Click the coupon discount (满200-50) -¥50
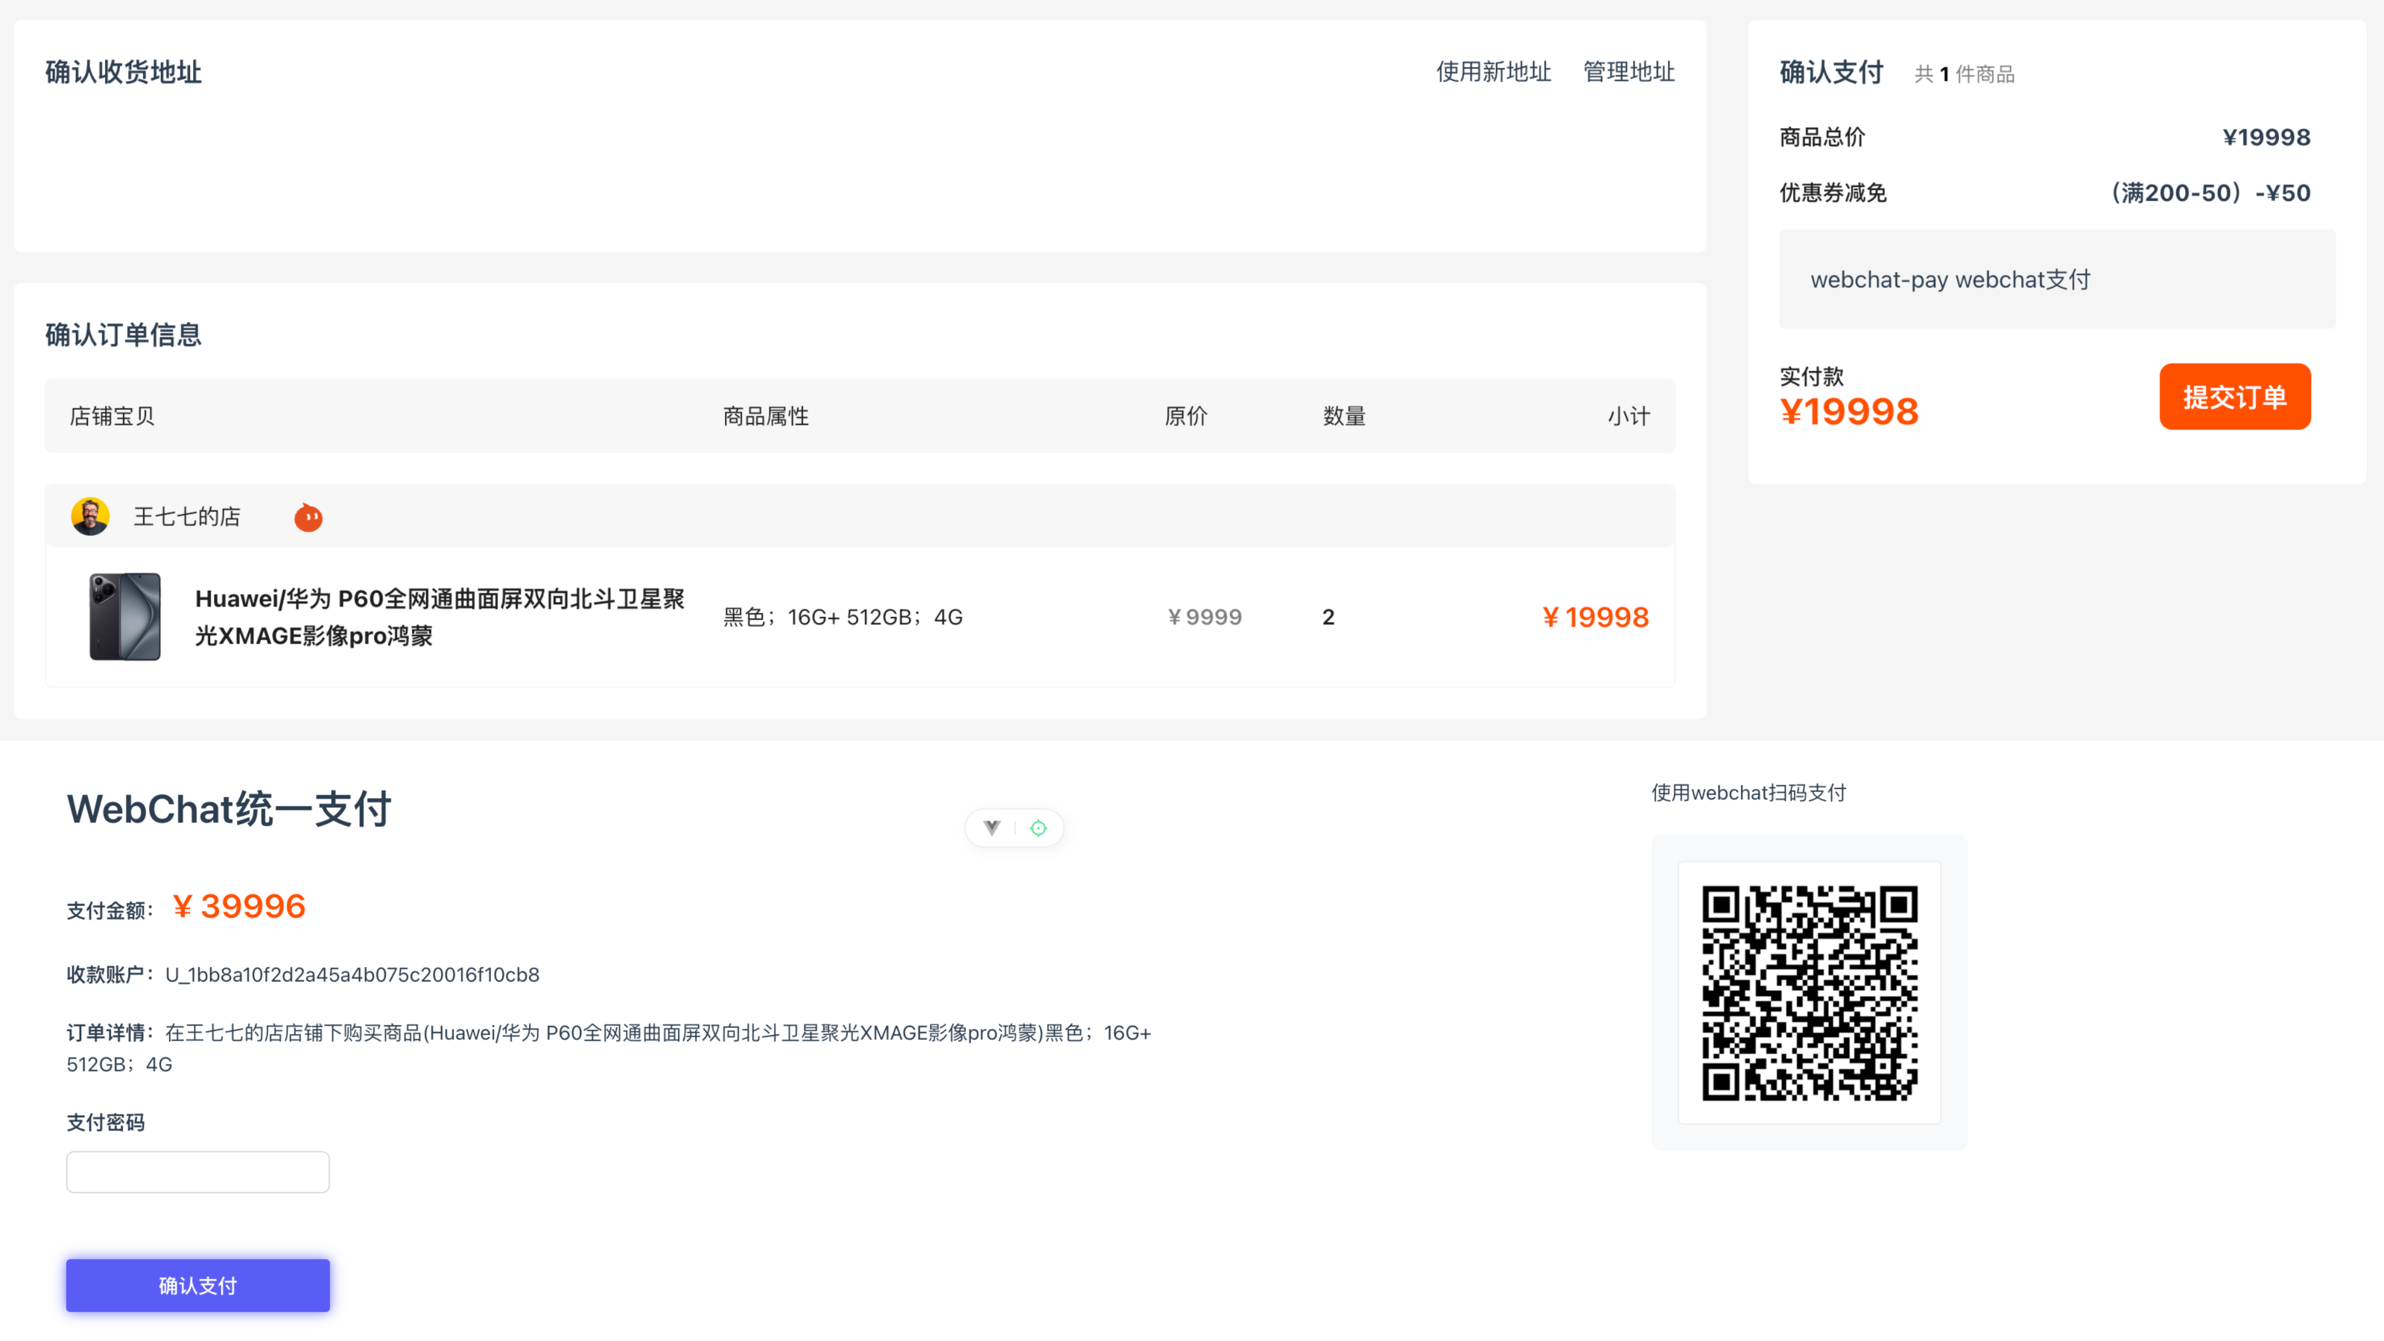2384x1341 pixels. click(2211, 192)
